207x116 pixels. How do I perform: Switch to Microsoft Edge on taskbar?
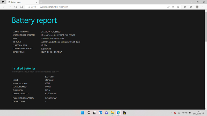(x=118, y=113)
